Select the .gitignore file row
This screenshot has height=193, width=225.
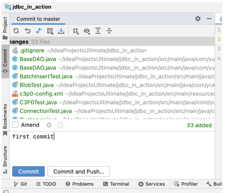[112, 50]
